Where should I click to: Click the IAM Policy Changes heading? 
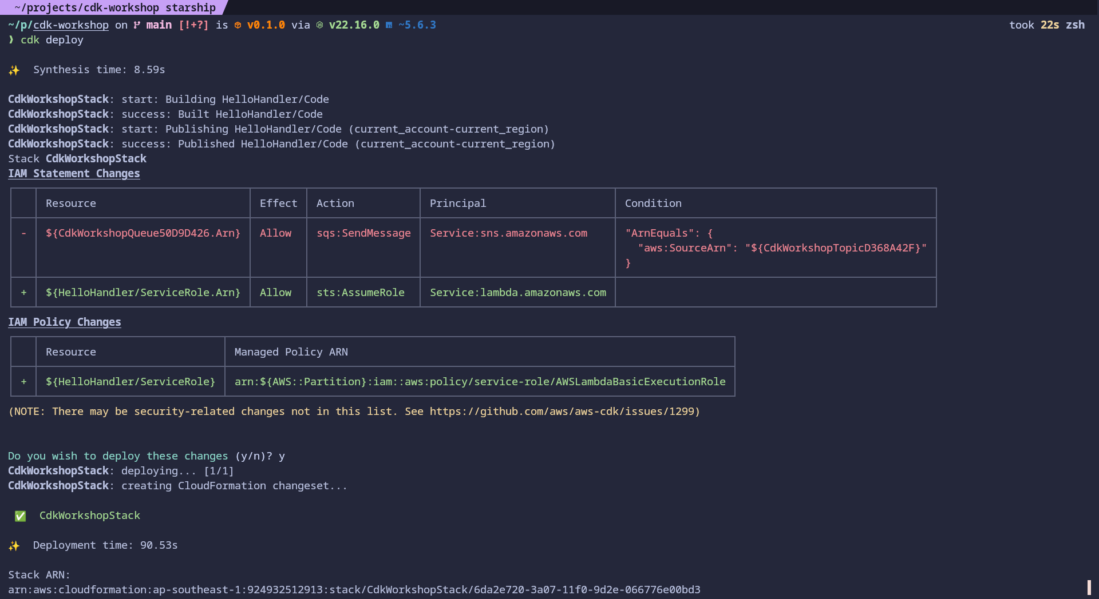coord(65,322)
